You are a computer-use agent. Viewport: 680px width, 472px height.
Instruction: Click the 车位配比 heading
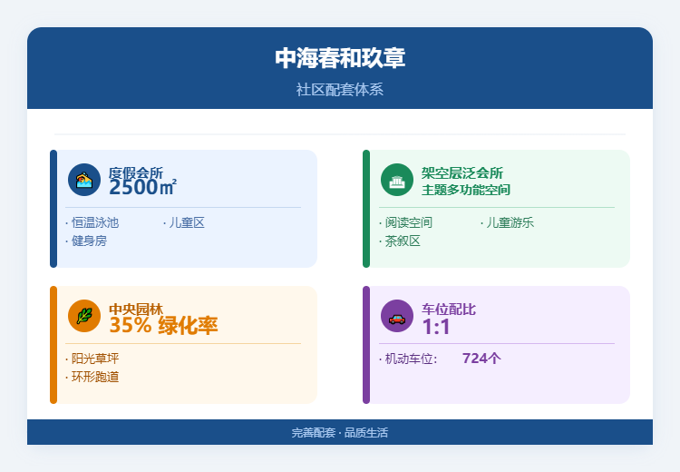(449, 310)
